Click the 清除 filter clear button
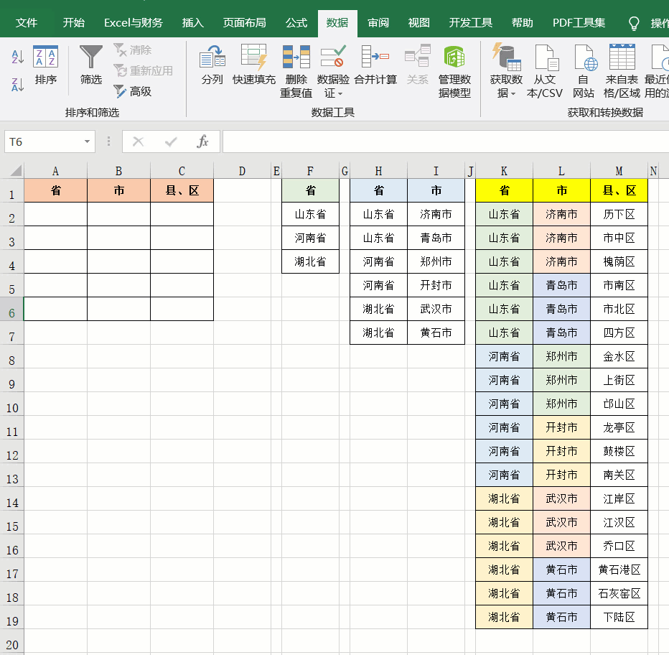 pos(133,50)
